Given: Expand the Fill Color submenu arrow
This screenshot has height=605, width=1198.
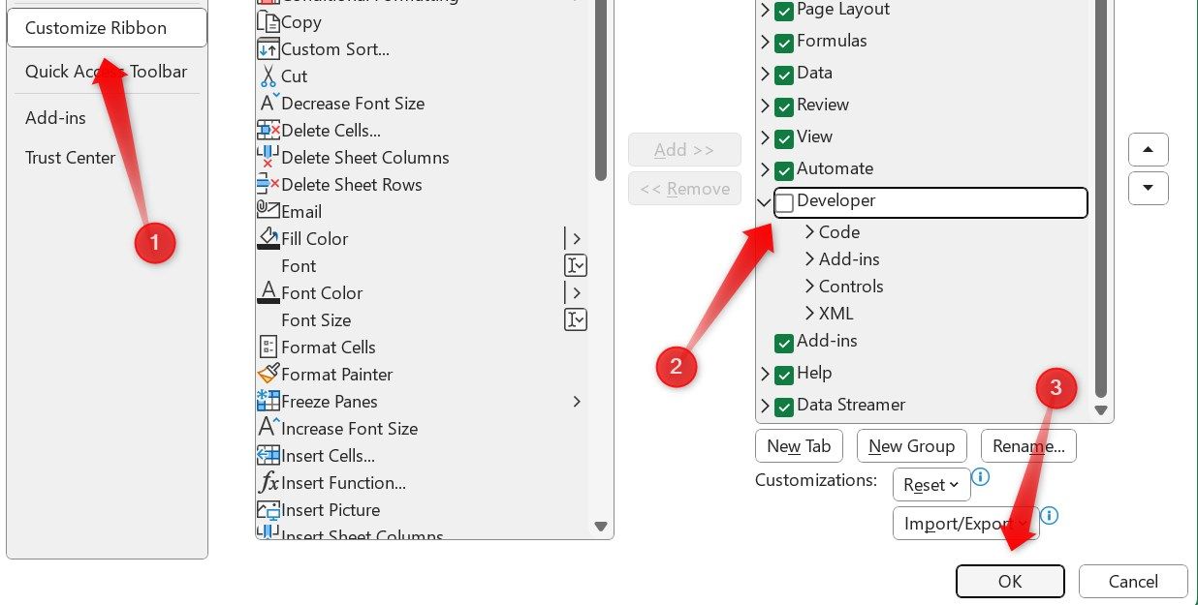Looking at the screenshot, I should pos(577,238).
